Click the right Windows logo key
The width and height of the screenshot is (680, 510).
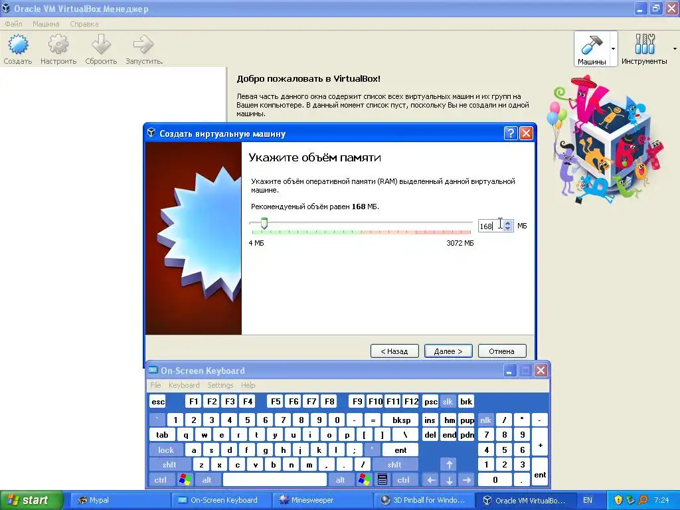[365, 480]
